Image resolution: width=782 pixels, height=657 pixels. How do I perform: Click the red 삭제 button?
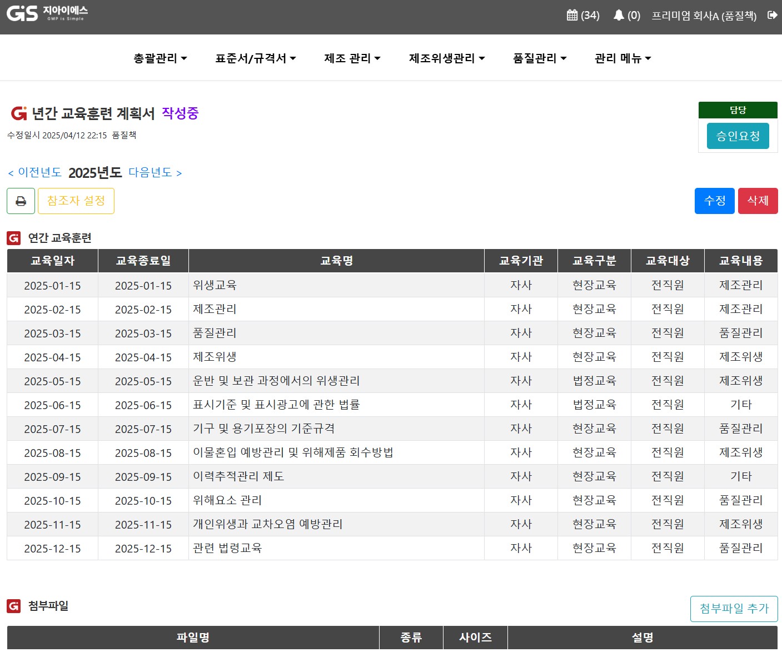click(x=758, y=201)
